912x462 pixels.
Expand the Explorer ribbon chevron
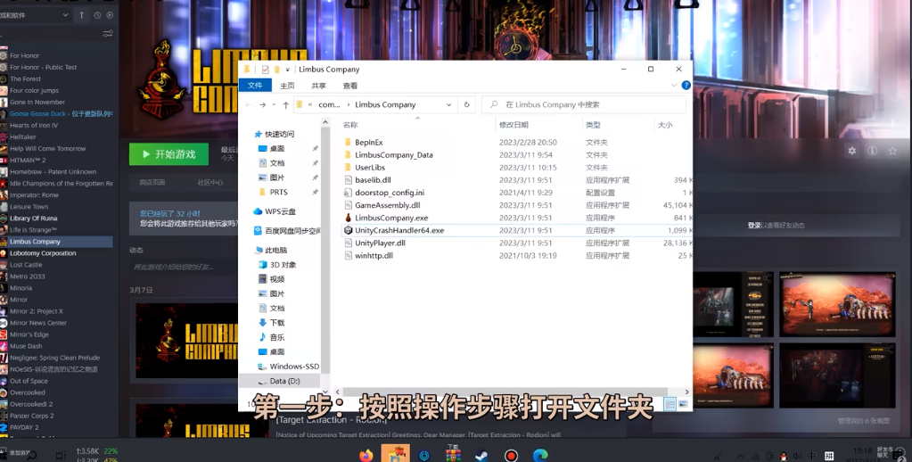point(674,85)
